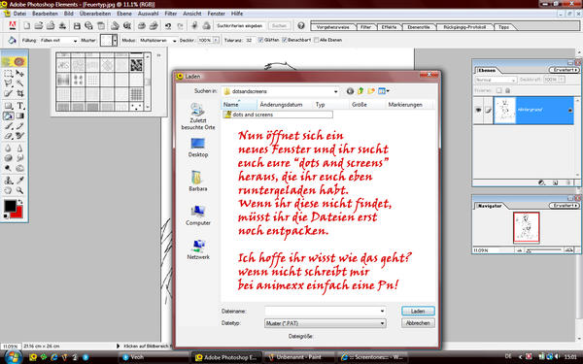Select the Crop tool in toolbox

pyautogui.click(x=20, y=93)
